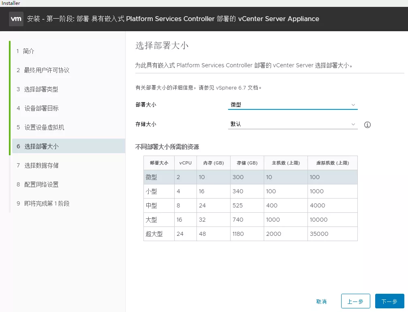The image size is (408, 312).
Task: Click the 超大型 row in resources table
Action: (250, 234)
